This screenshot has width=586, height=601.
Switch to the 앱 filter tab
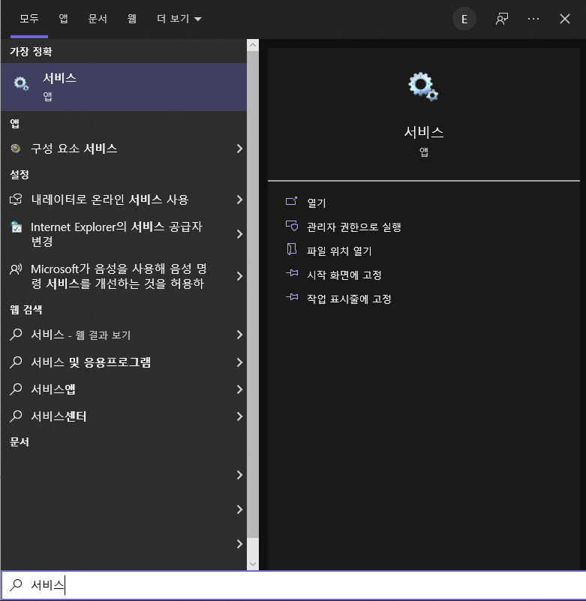(63, 19)
